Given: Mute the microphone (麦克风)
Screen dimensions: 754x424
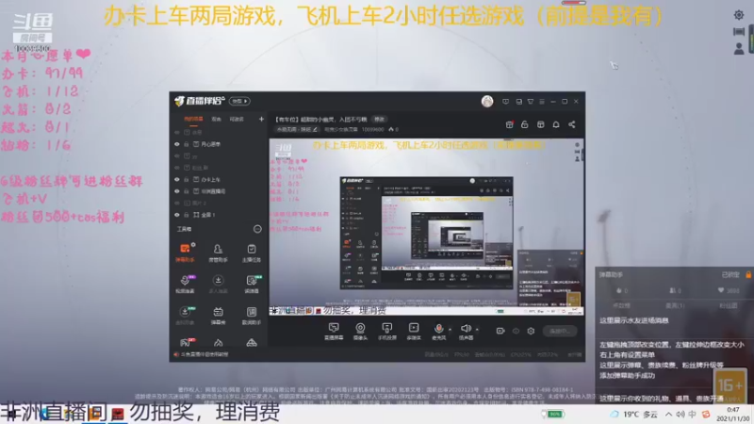Looking at the screenshot, I should 438,332.
